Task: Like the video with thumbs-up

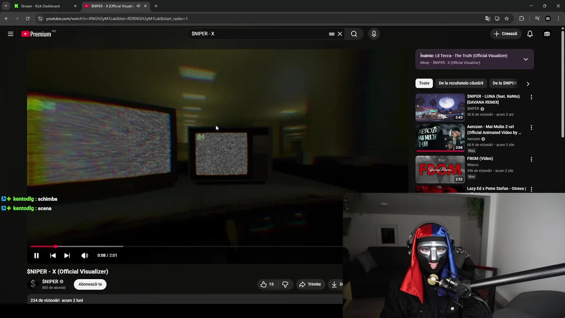Action: tap(267, 284)
